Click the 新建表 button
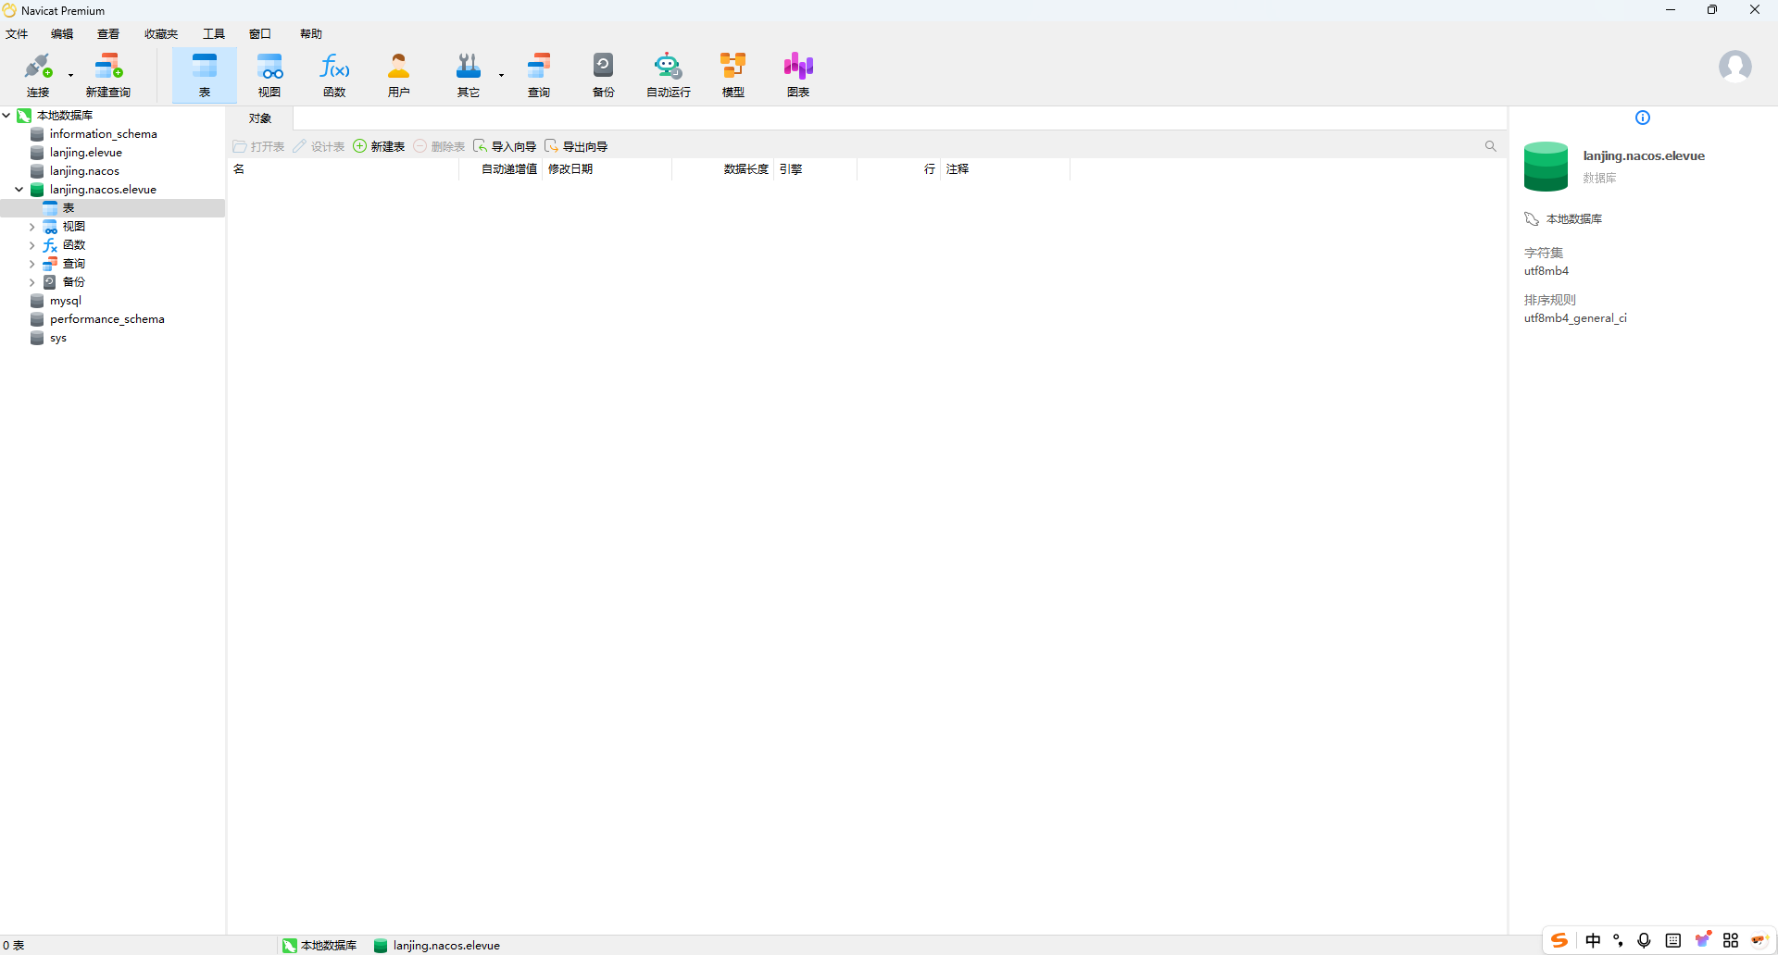 (379, 146)
